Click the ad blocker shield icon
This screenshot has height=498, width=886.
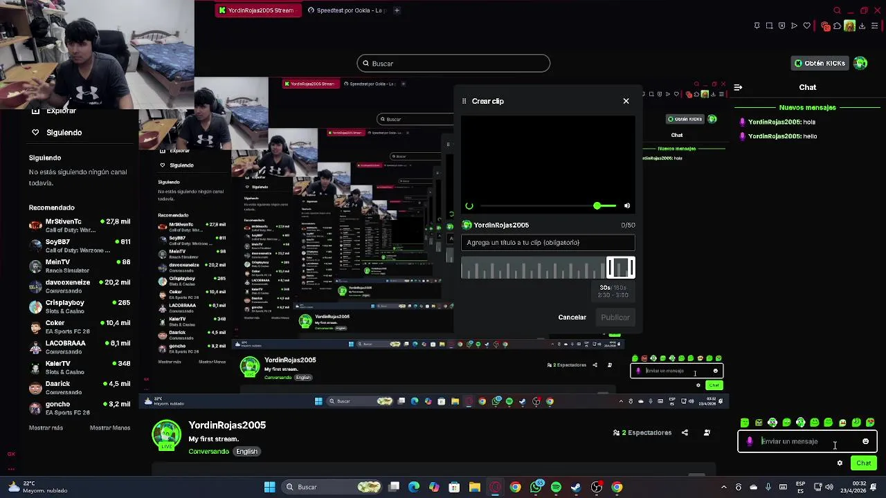point(781,26)
